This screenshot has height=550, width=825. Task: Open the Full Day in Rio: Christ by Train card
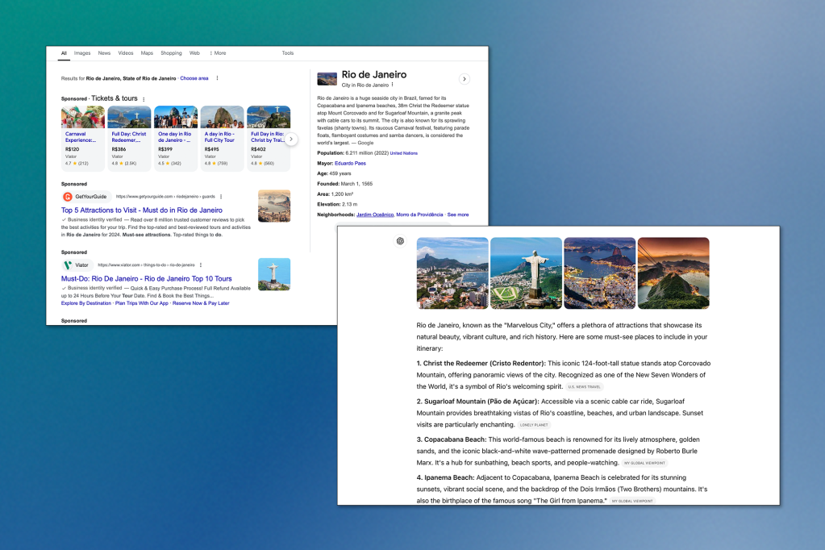269,138
